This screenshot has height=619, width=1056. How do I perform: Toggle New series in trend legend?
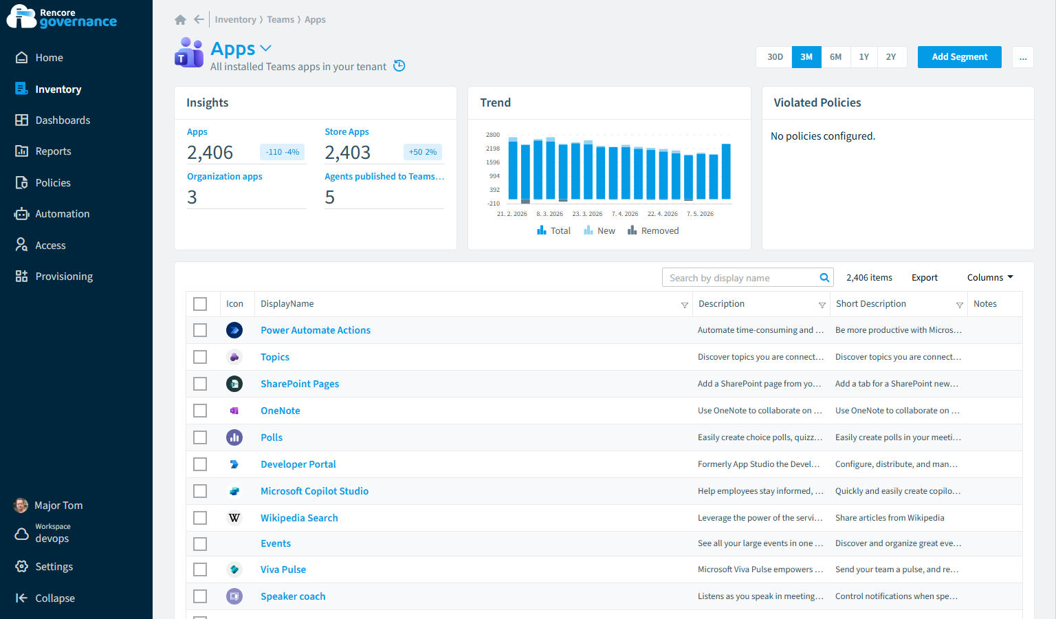(x=599, y=231)
